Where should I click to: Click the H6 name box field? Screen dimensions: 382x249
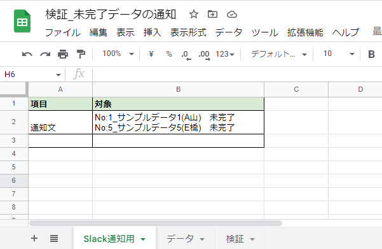tap(29, 75)
